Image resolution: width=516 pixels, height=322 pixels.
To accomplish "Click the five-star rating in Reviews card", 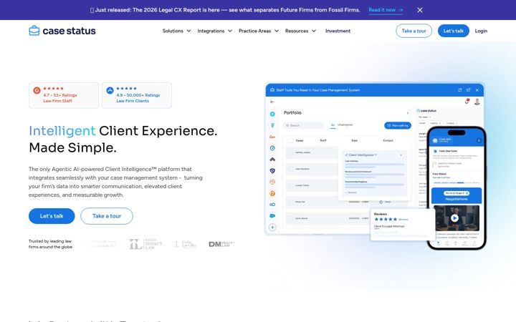I will click(386, 219).
